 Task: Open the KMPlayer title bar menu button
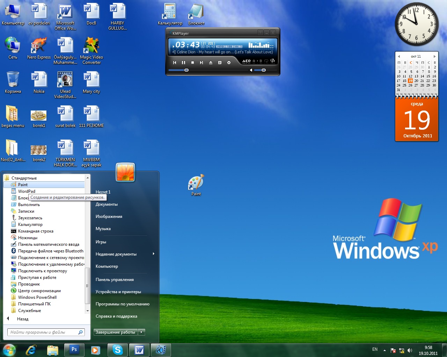pyautogui.click(x=260, y=33)
